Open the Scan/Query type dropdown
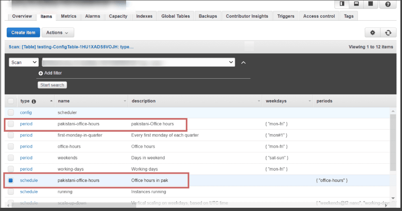The width and height of the screenshot is (402, 211). [x=24, y=63]
